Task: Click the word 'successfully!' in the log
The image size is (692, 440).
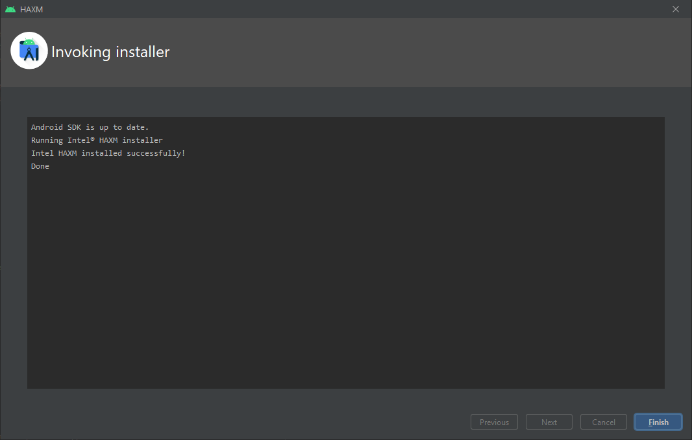Action: click(156, 153)
